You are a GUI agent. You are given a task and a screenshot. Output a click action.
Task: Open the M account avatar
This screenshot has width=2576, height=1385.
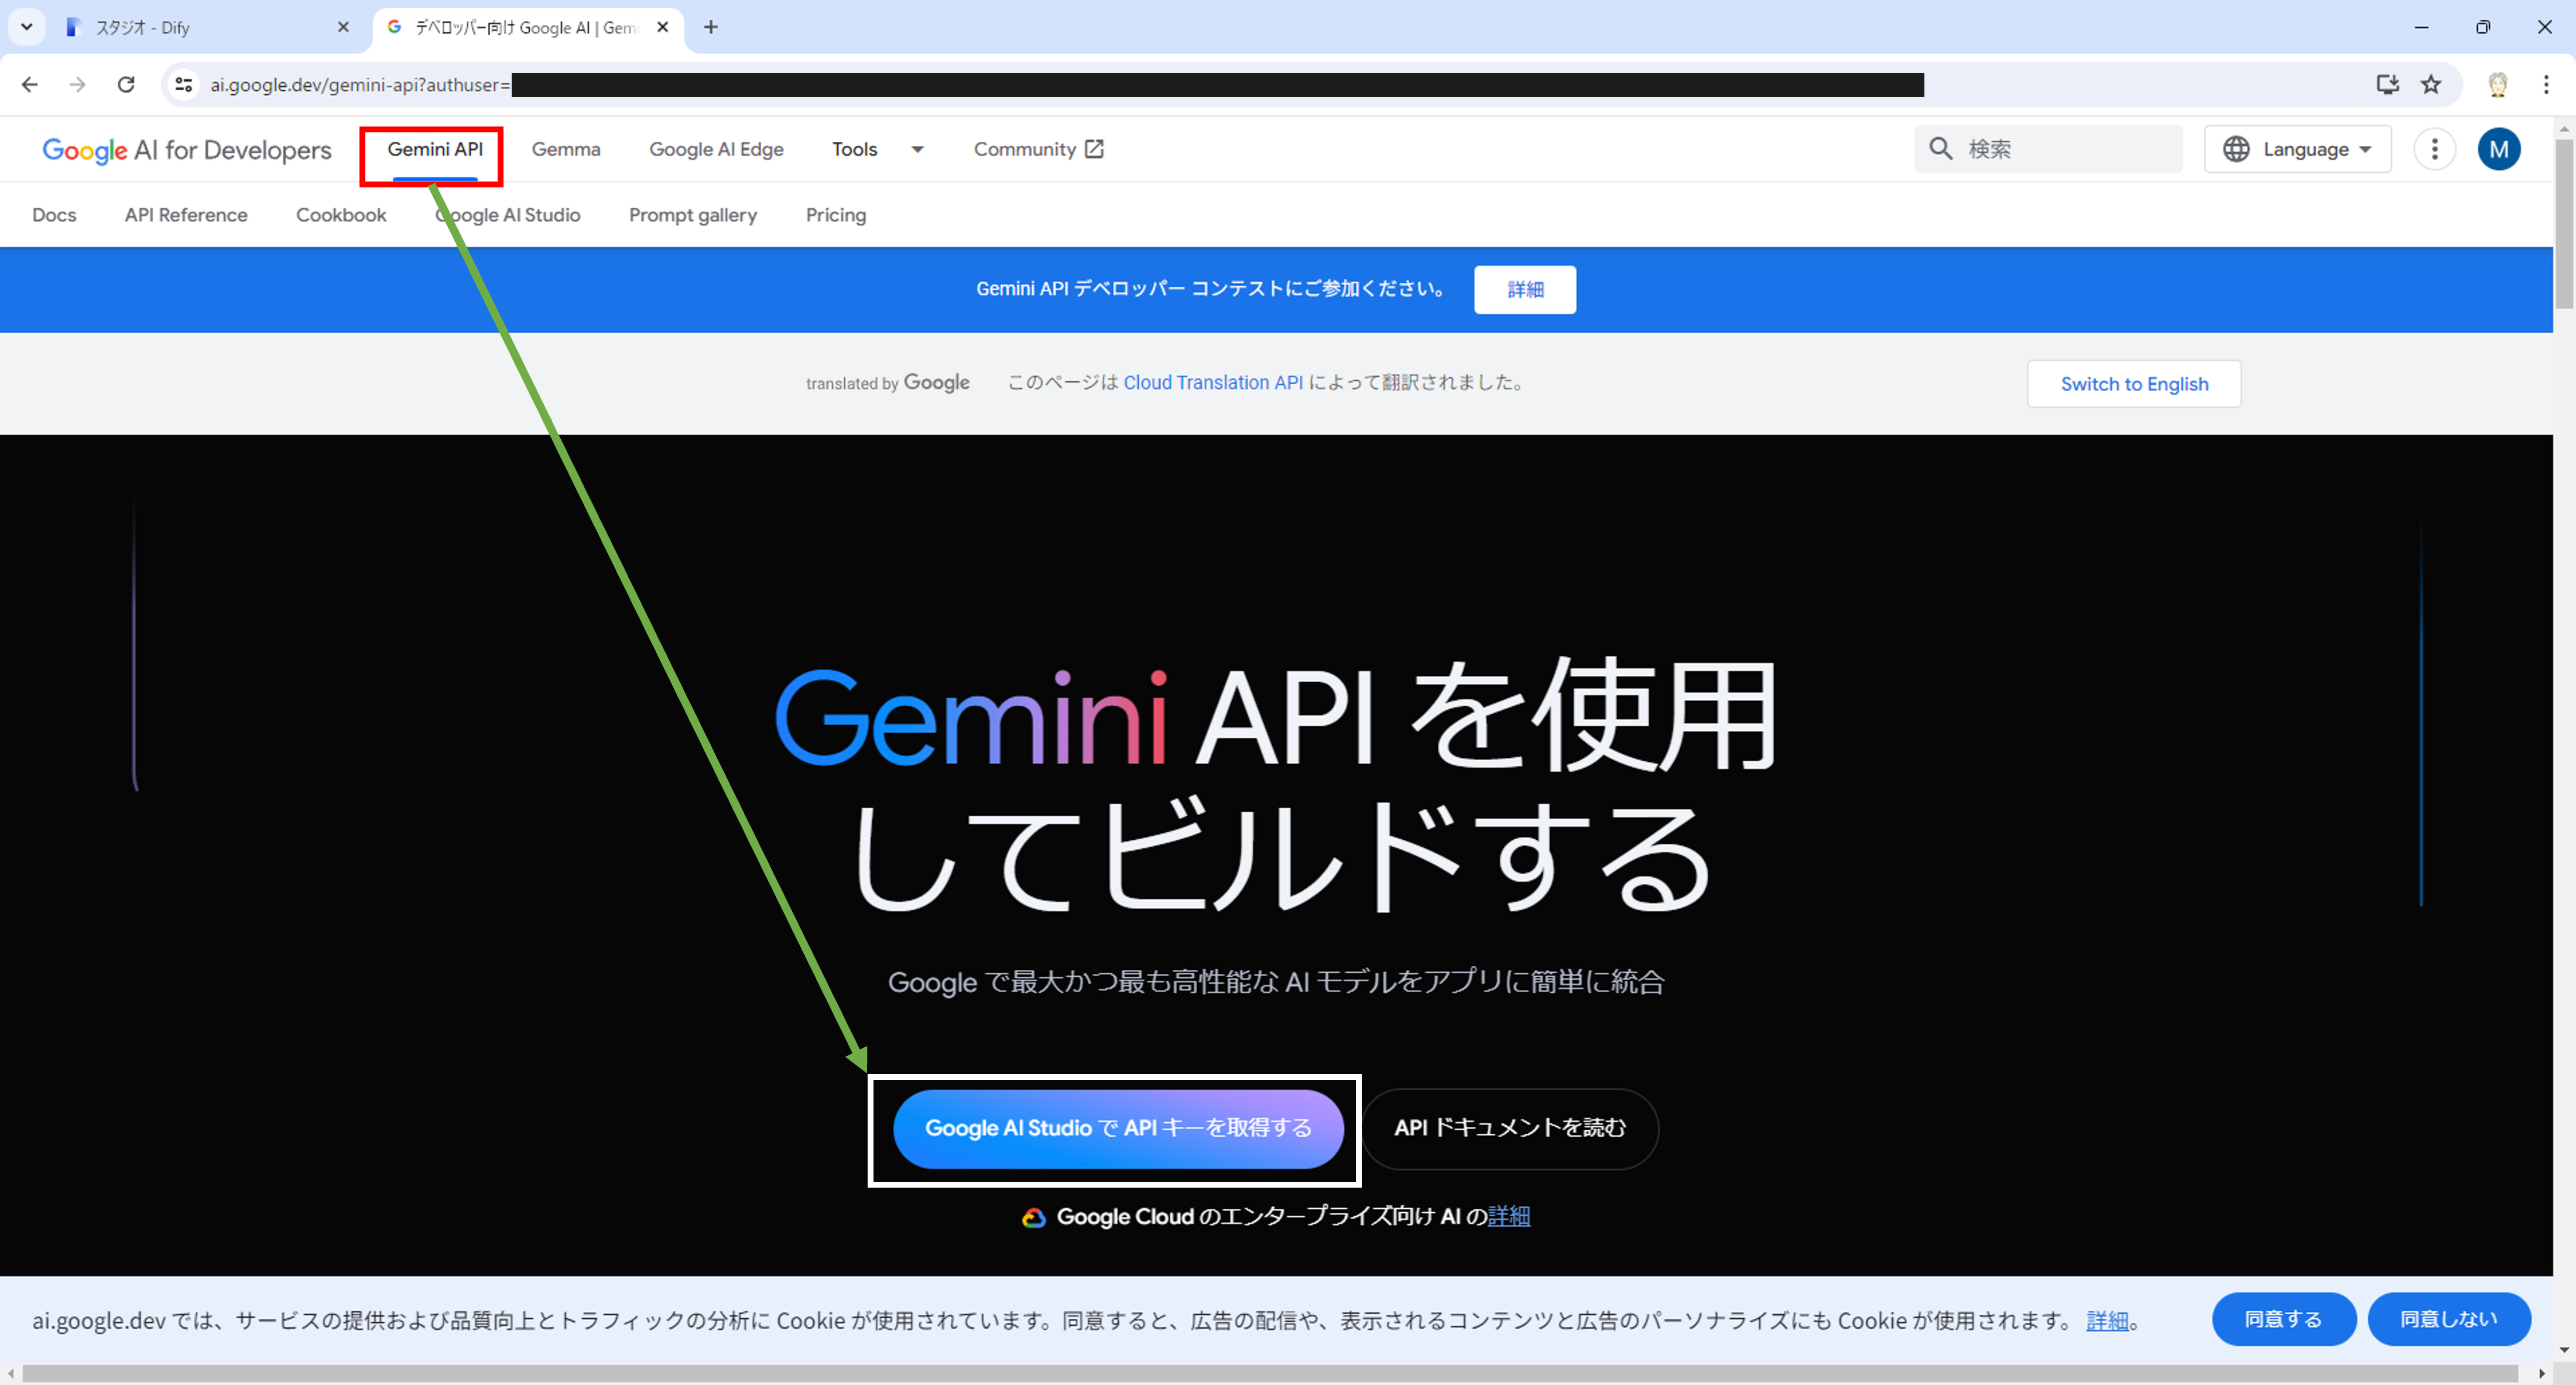2498,149
